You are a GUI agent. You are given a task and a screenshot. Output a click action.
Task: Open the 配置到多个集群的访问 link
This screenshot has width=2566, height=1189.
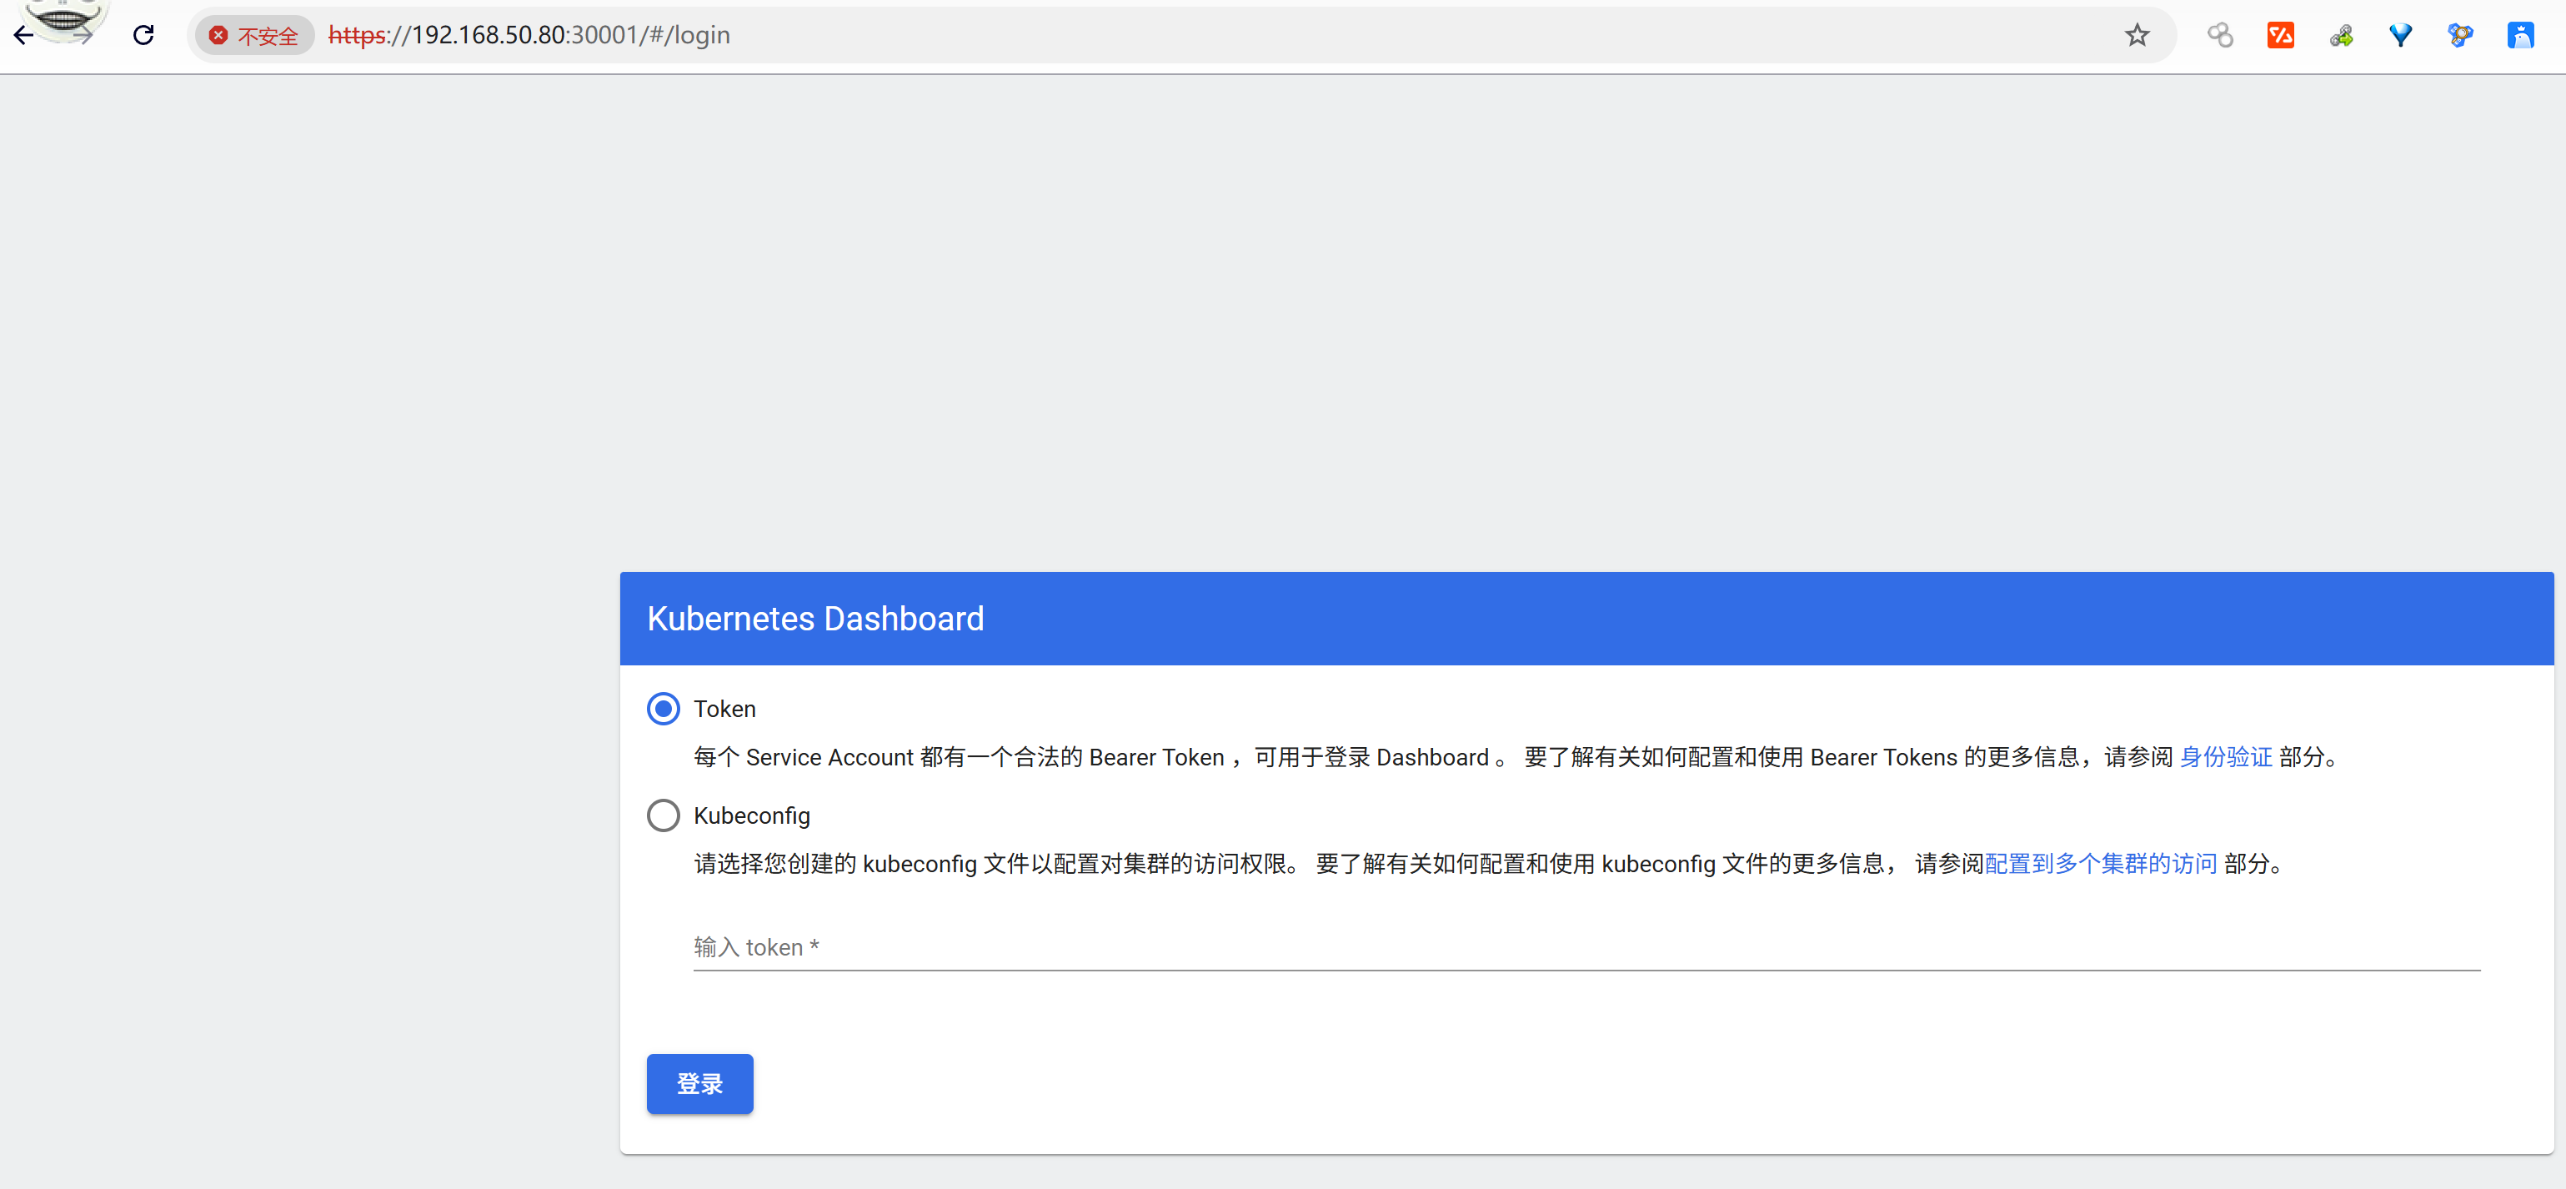point(2101,863)
